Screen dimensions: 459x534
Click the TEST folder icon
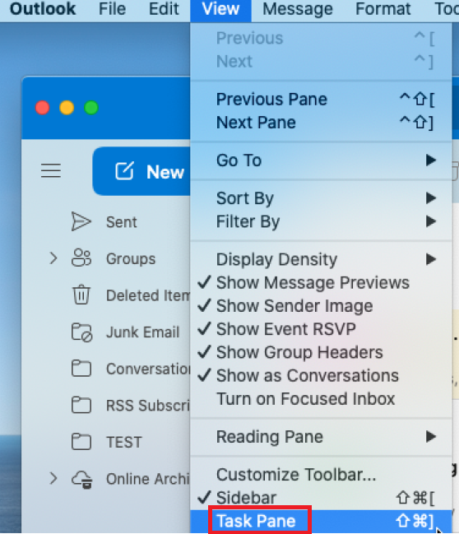pos(81,442)
